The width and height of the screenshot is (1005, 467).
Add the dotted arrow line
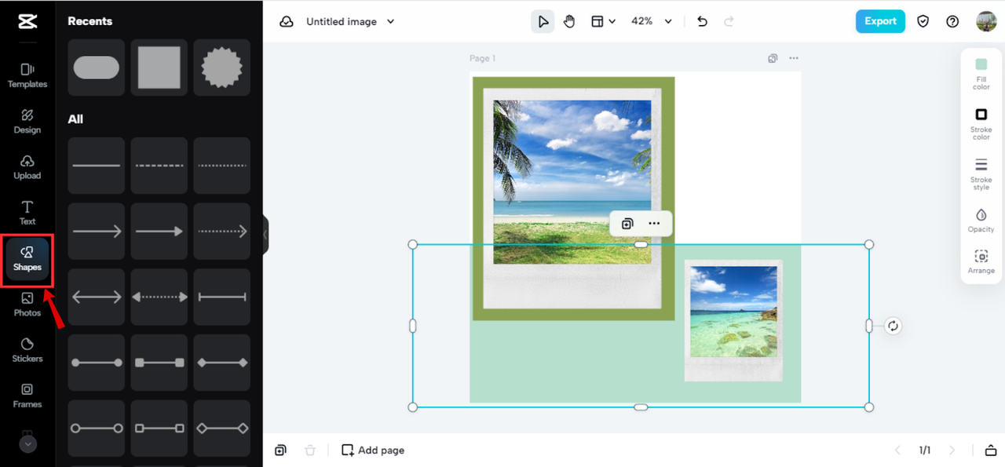(x=222, y=232)
